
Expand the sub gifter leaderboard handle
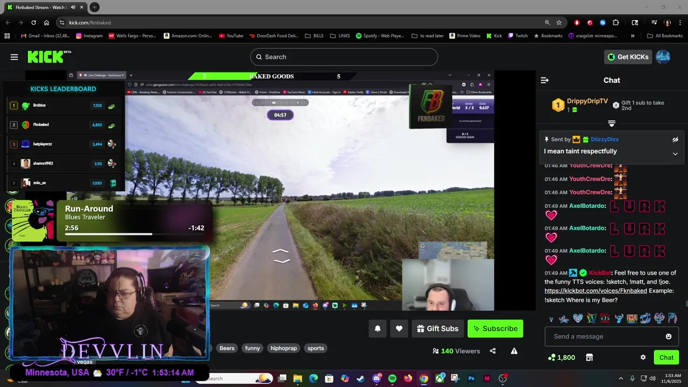(x=612, y=123)
